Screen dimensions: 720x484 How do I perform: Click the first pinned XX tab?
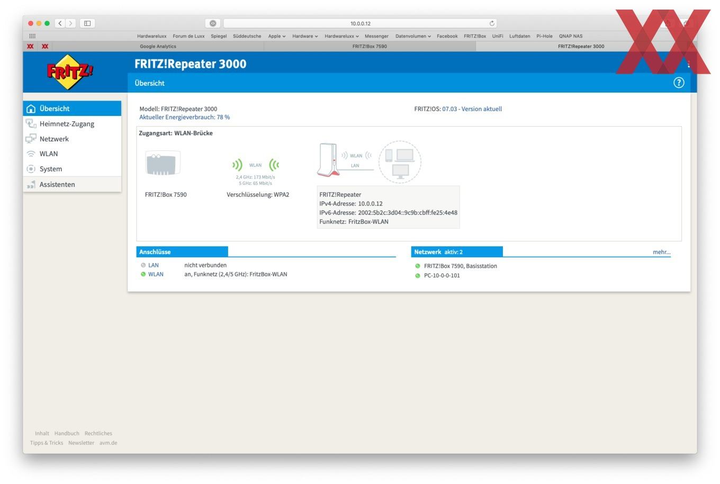click(x=30, y=46)
